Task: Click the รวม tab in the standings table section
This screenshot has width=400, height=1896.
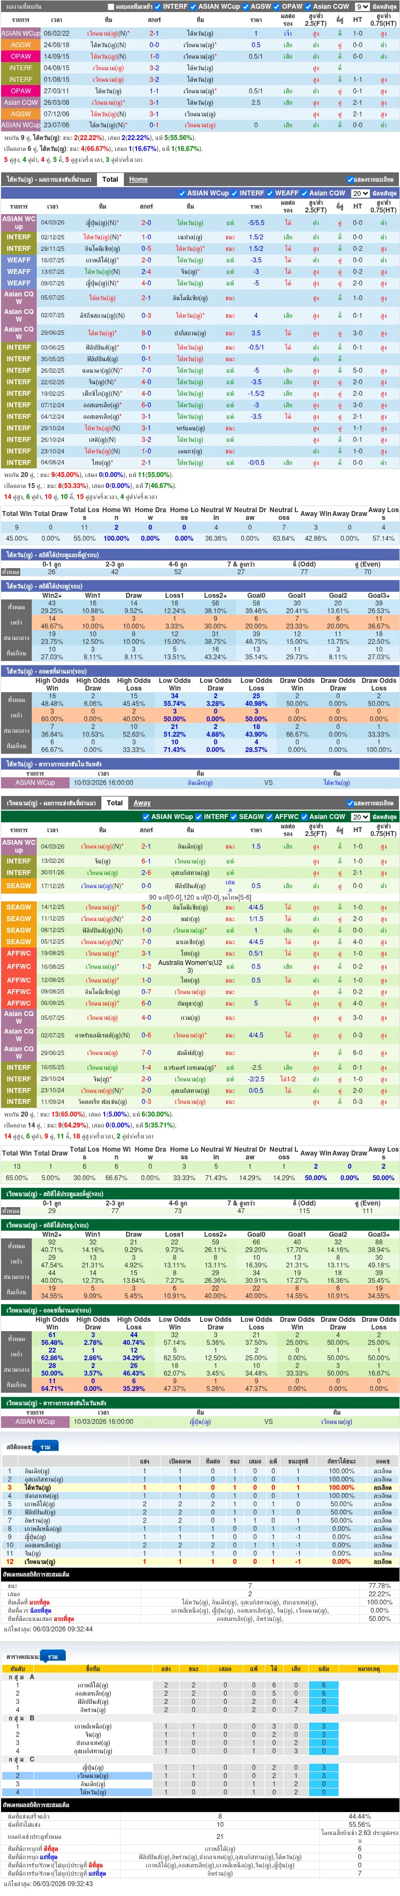Action: [x=52, y=1656]
